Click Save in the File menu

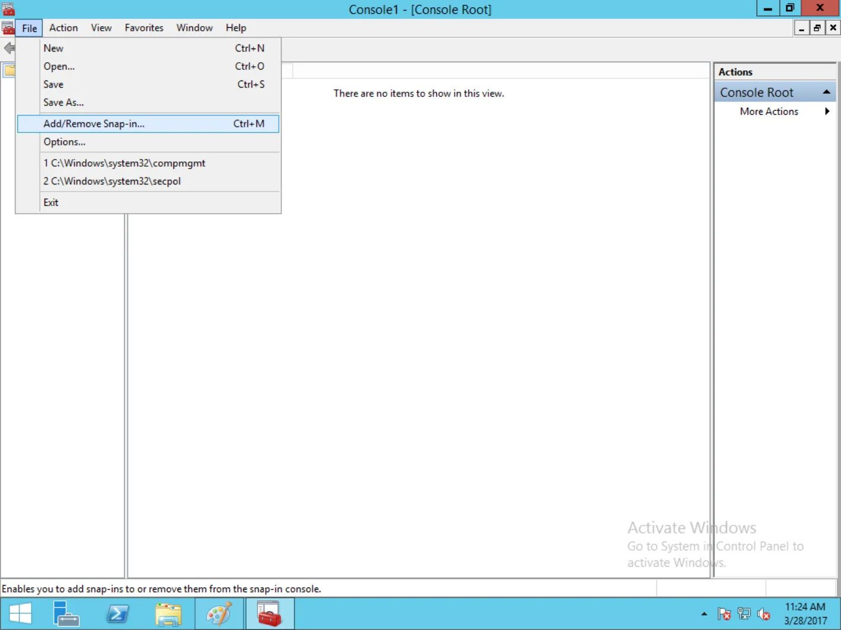click(x=148, y=85)
